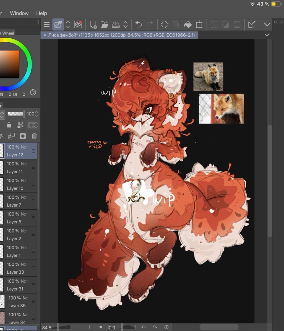Click the Invert selected area icon
This screenshot has width=284, height=331.
point(225,25)
